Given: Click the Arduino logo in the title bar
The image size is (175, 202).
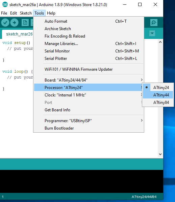Looking at the screenshot, I should [x=5, y=5].
